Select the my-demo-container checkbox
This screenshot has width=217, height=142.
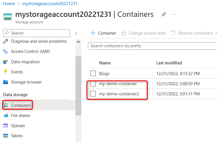[x=93, y=84]
